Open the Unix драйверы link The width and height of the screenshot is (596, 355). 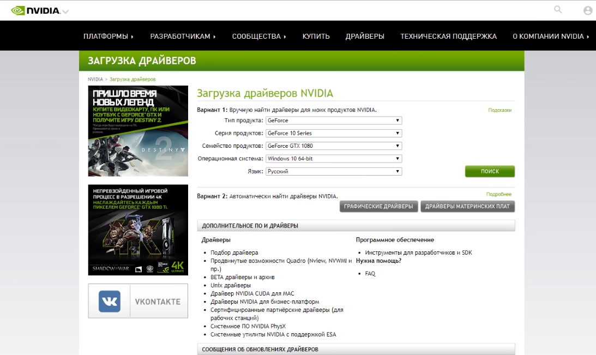point(231,285)
